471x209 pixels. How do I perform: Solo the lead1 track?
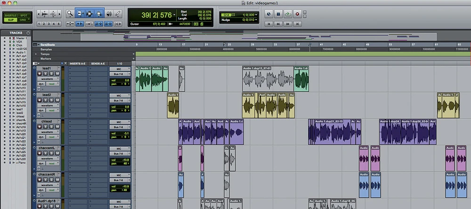tap(52, 74)
